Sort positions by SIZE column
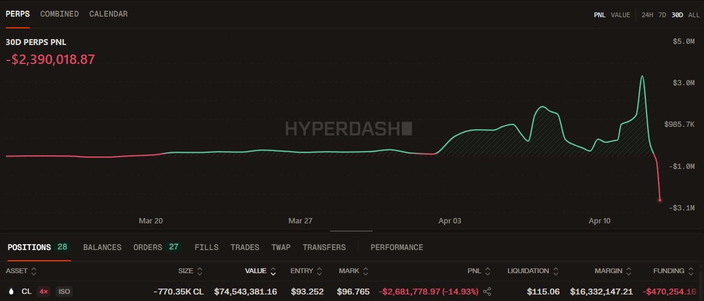 click(190, 271)
